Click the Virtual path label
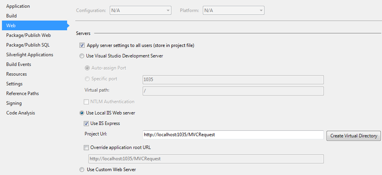Image resolution: width=382 pixels, height=175 pixels. [x=97, y=90]
